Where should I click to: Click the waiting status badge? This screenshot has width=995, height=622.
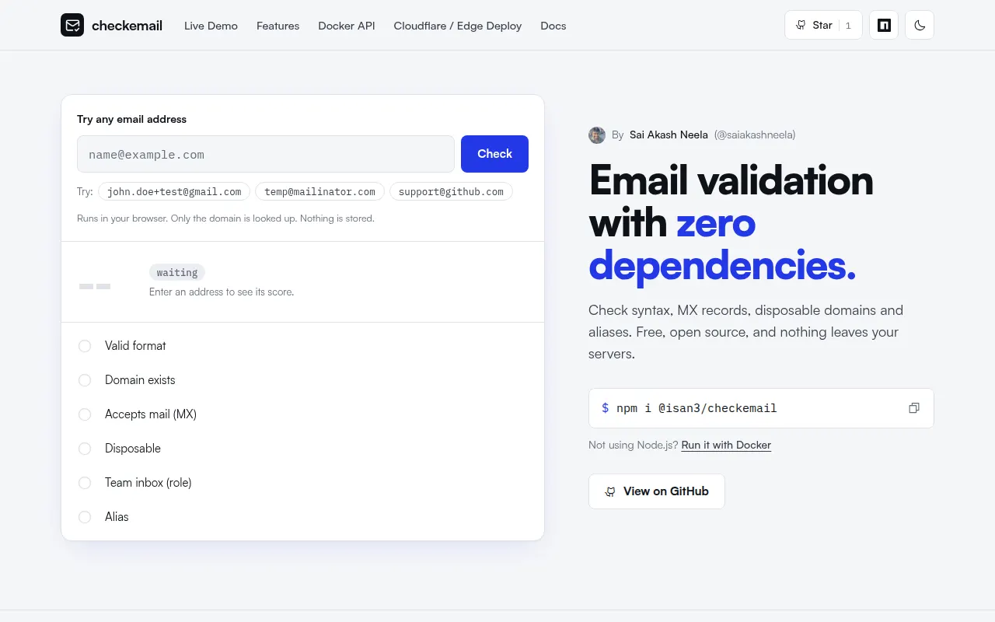(x=177, y=272)
